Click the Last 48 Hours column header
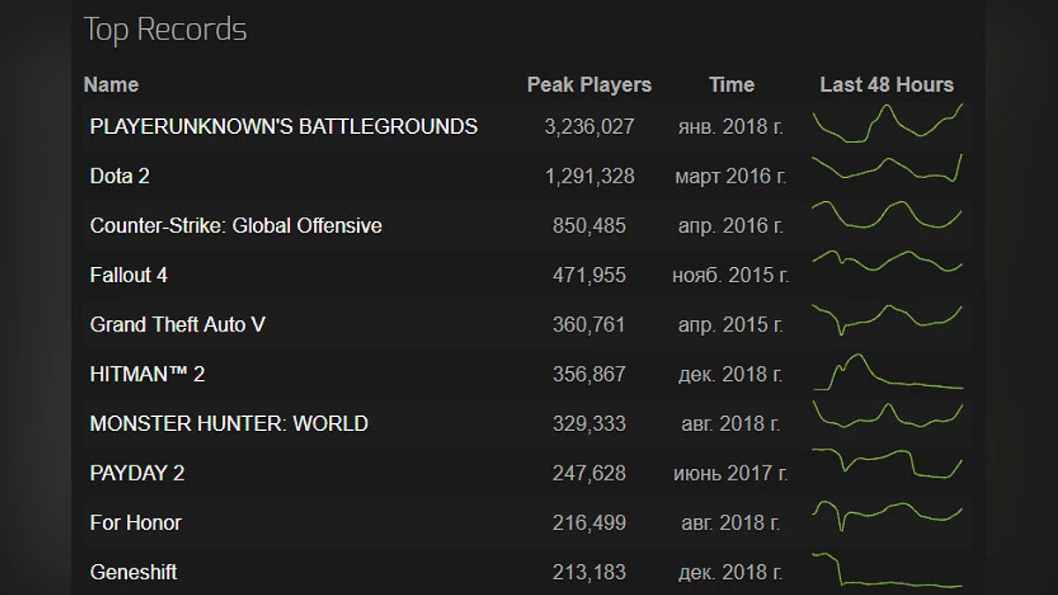 [x=886, y=85]
